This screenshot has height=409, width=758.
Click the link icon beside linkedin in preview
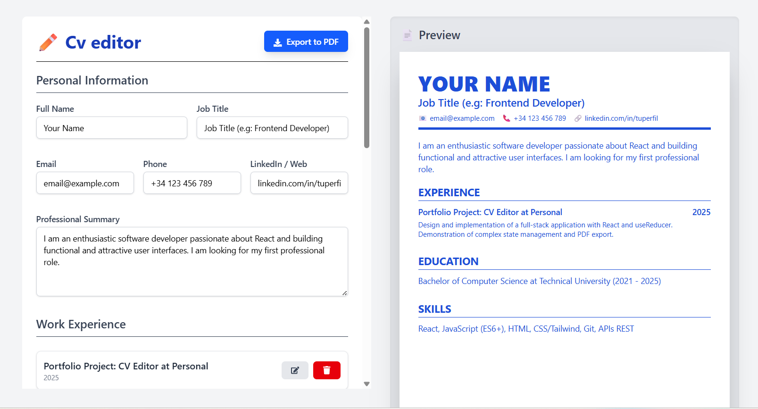tap(578, 118)
